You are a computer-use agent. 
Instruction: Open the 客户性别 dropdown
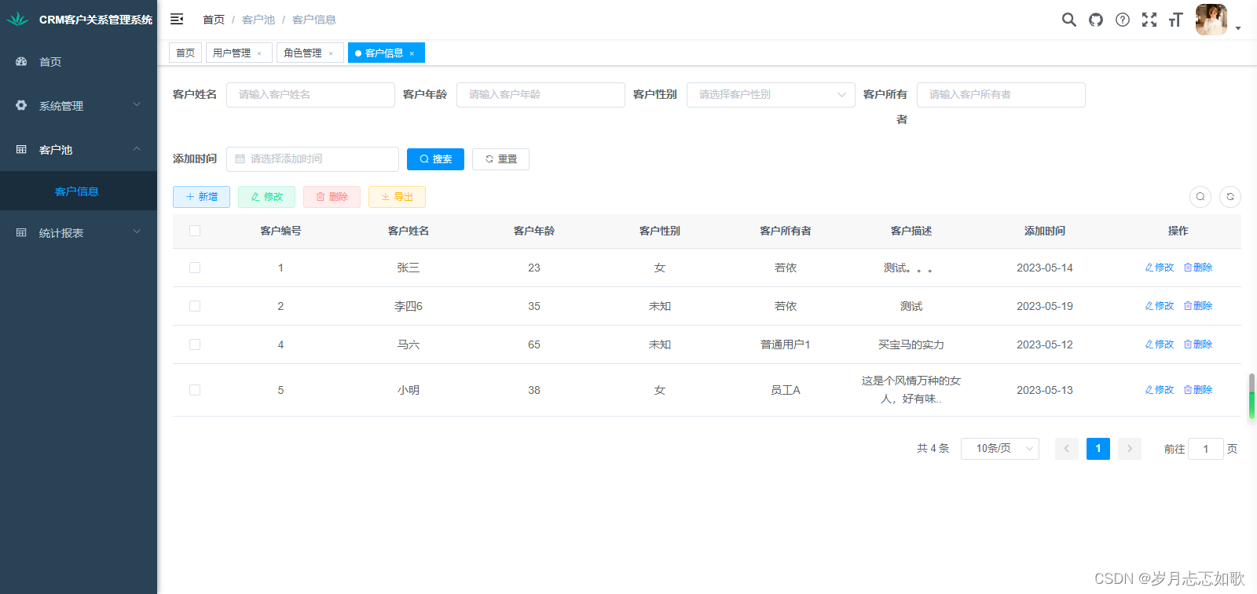point(771,94)
